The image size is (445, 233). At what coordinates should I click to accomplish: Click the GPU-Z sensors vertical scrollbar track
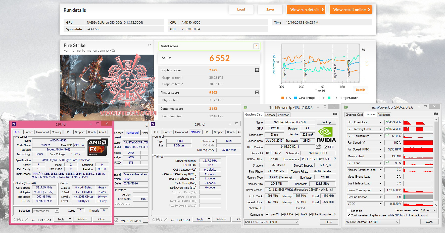pyautogui.click(x=436, y=162)
